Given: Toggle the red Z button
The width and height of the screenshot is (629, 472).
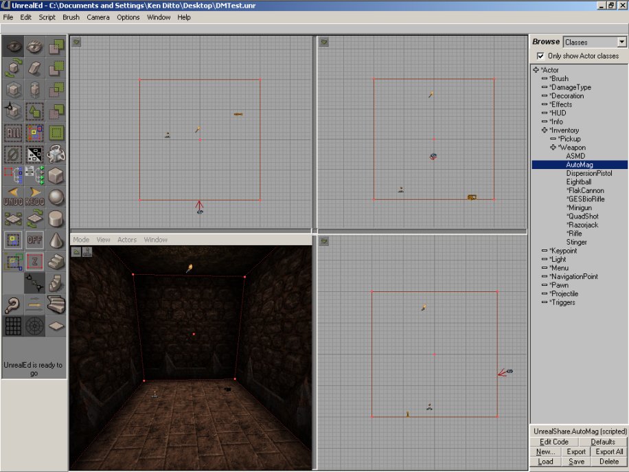Looking at the screenshot, I should point(34,262).
